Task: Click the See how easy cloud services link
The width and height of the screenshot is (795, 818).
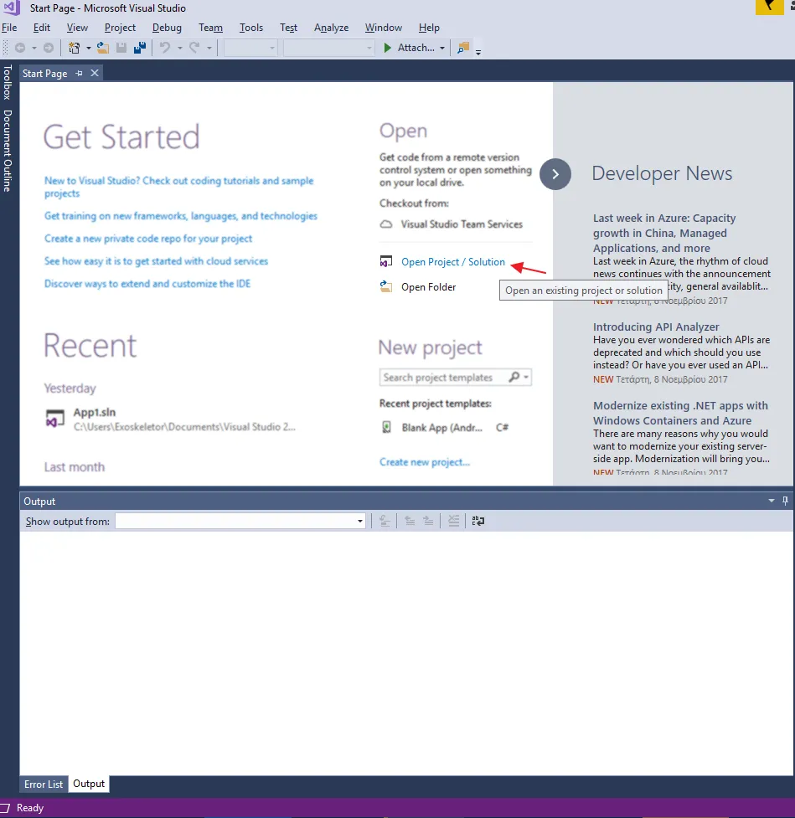Action: pos(156,261)
